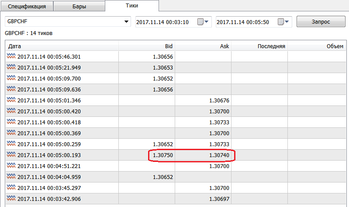Click tick icon of row 00:04:51.221

tap(11, 165)
